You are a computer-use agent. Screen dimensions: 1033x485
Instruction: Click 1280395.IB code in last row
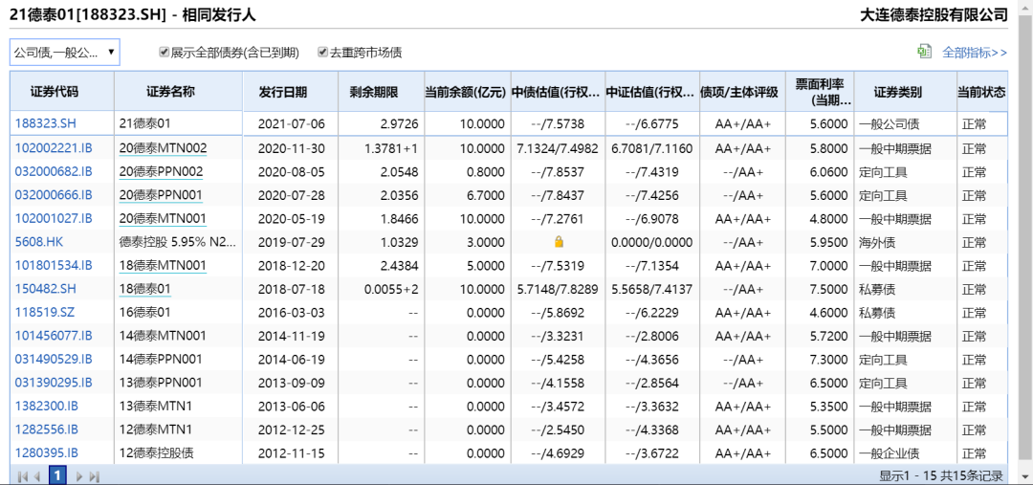[x=47, y=452]
